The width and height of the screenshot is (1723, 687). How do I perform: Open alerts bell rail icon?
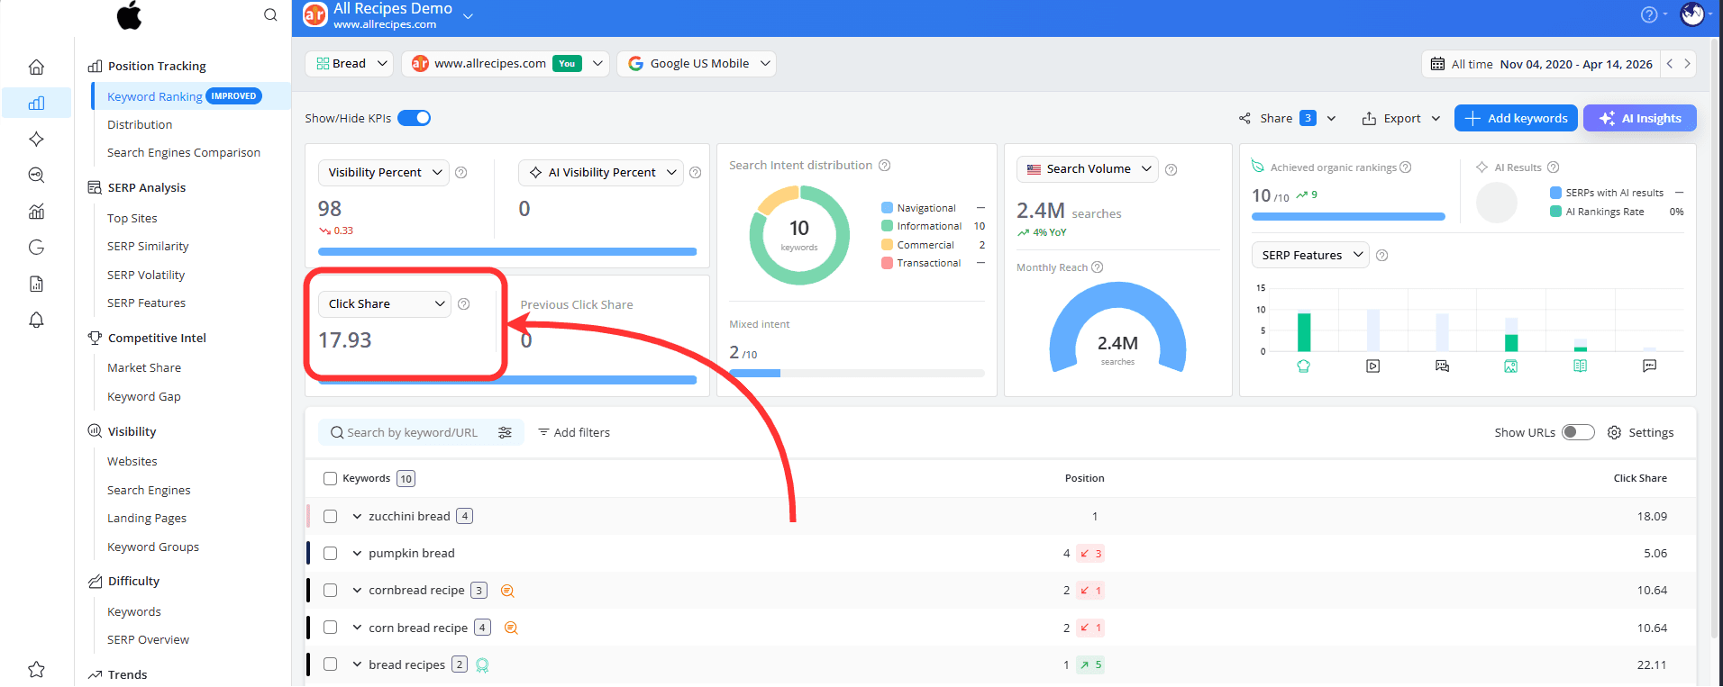36,320
